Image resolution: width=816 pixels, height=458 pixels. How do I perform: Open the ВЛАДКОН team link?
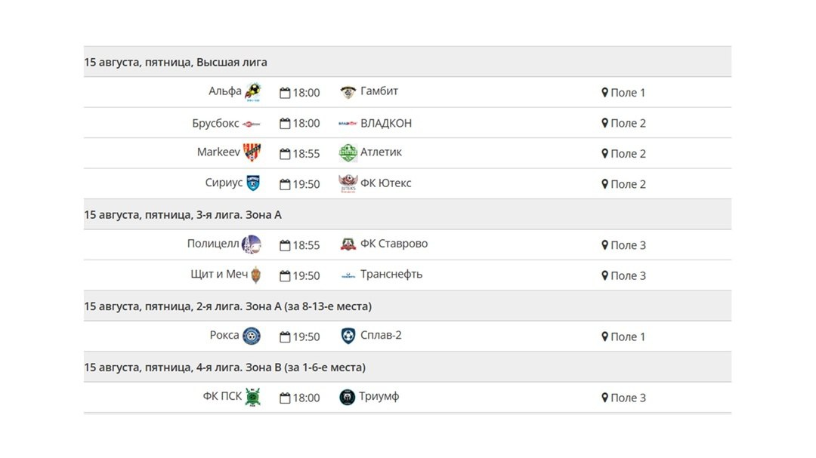point(386,123)
